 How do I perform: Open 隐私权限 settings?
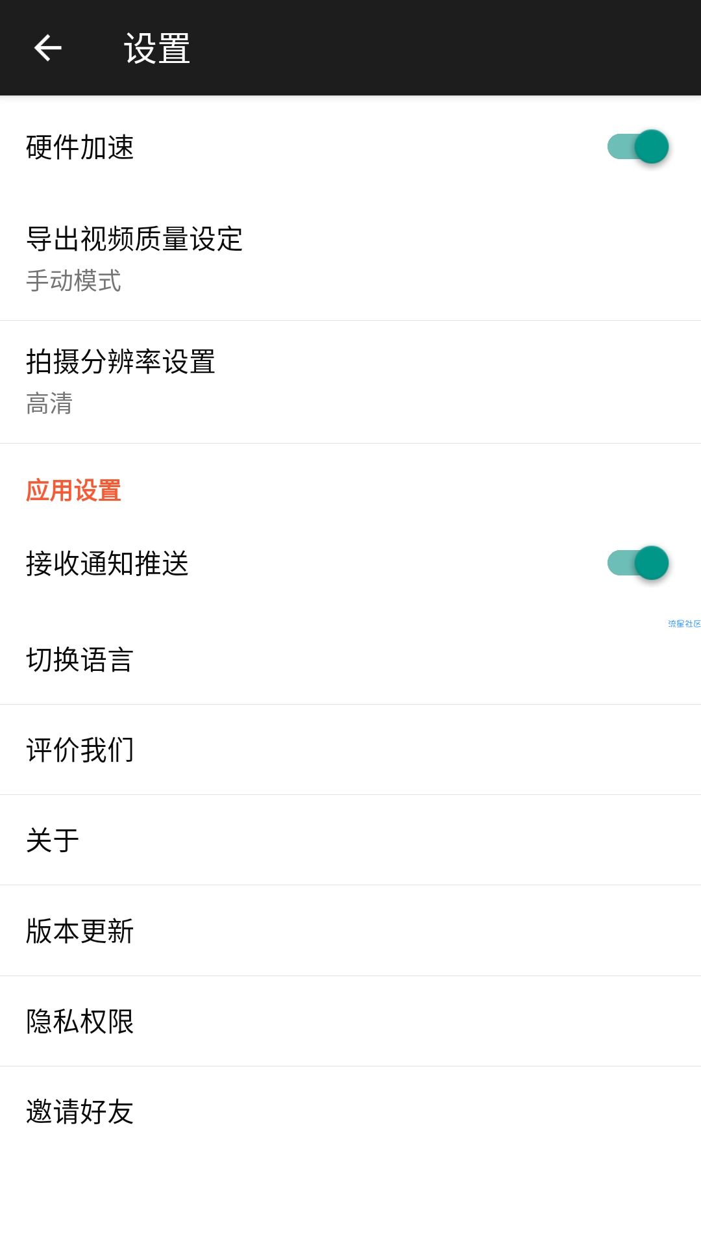pyautogui.click(x=350, y=1021)
